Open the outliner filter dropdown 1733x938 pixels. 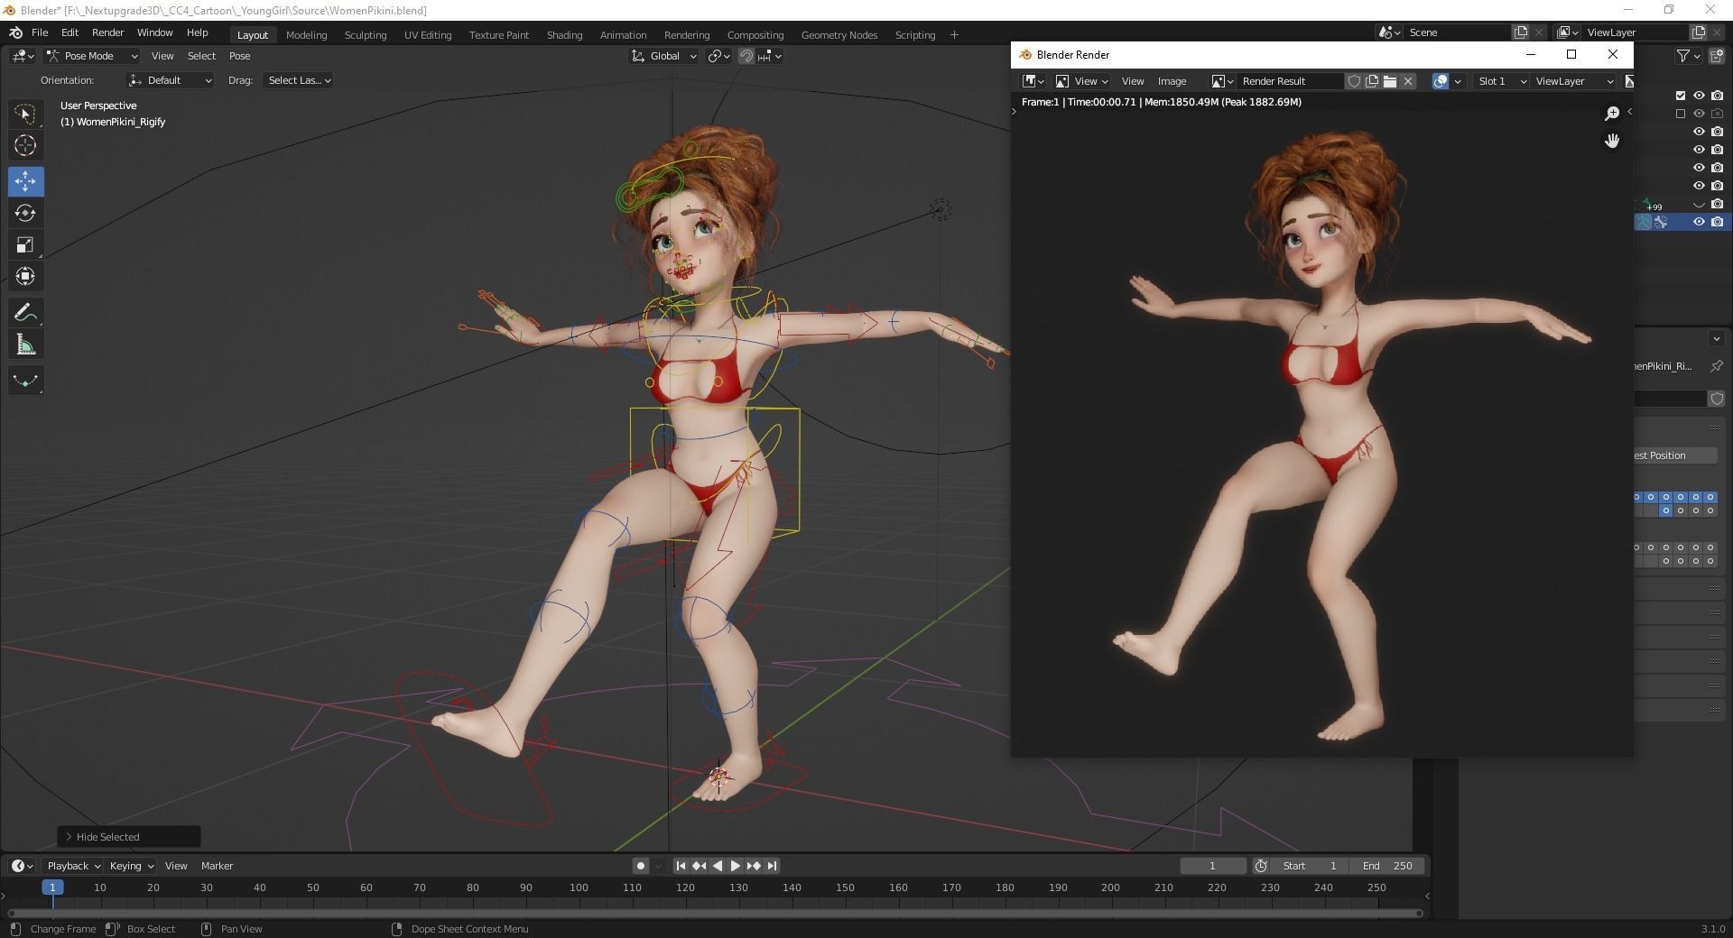click(x=1688, y=56)
